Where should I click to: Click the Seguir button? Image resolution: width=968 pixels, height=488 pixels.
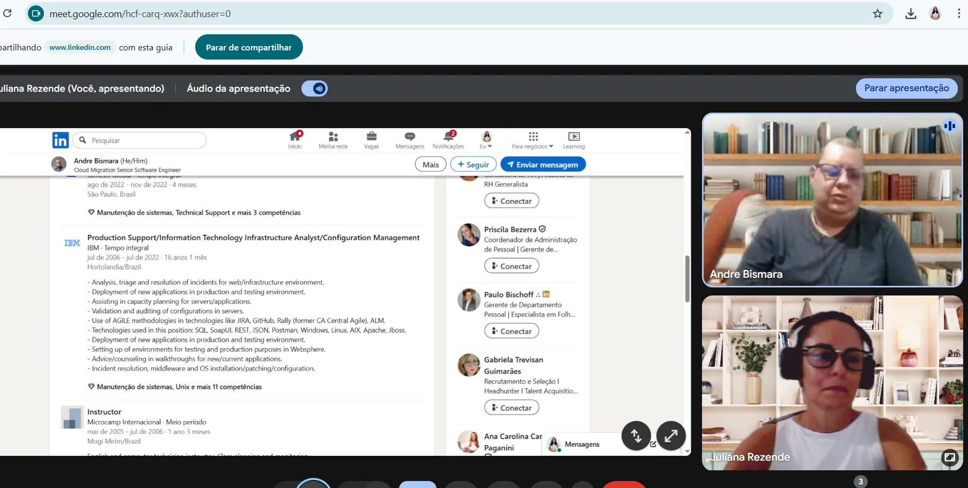click(x=474, y=165)
